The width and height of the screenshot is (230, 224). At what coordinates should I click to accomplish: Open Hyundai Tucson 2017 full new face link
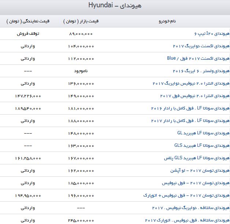tap(196, 183)
